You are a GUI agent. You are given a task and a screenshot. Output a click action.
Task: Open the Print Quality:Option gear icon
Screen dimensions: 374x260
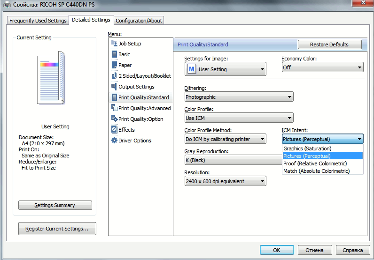114,119
